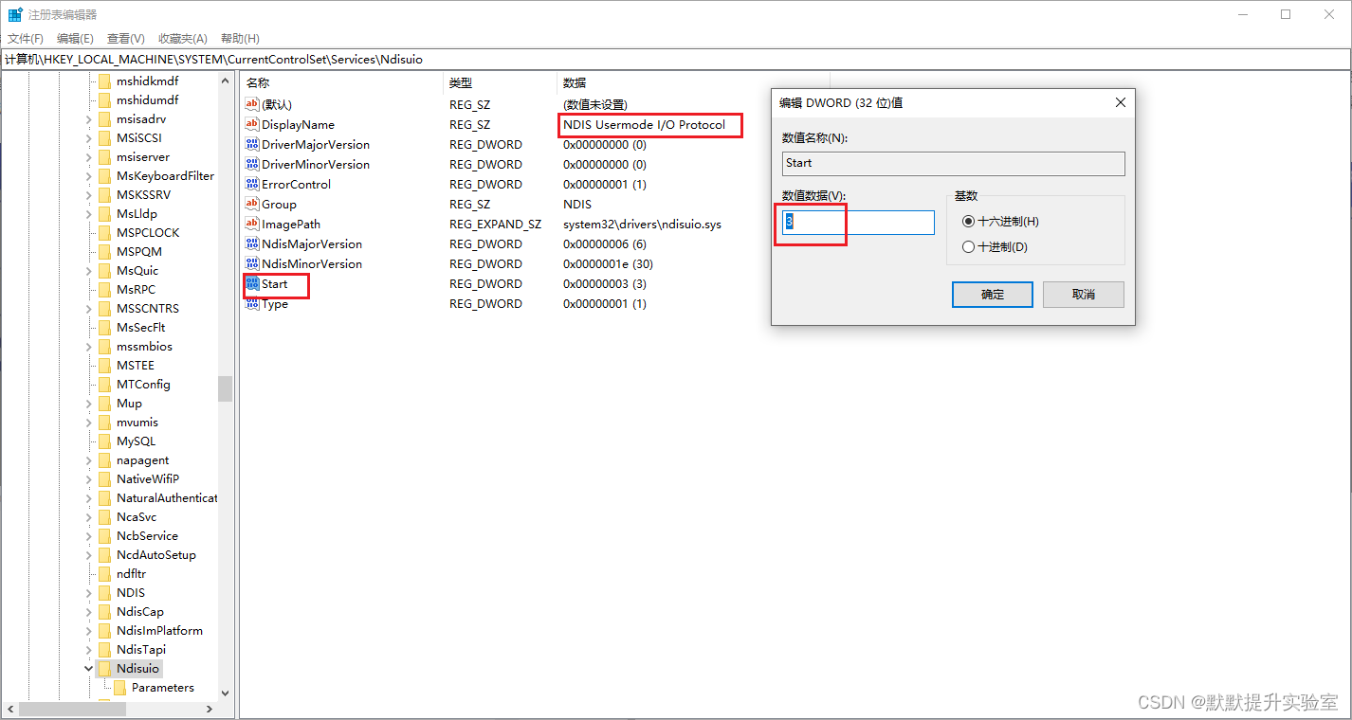Expand the MsKeyboardFilter tree node
The image size is (1352, 720).
(88, 176)
